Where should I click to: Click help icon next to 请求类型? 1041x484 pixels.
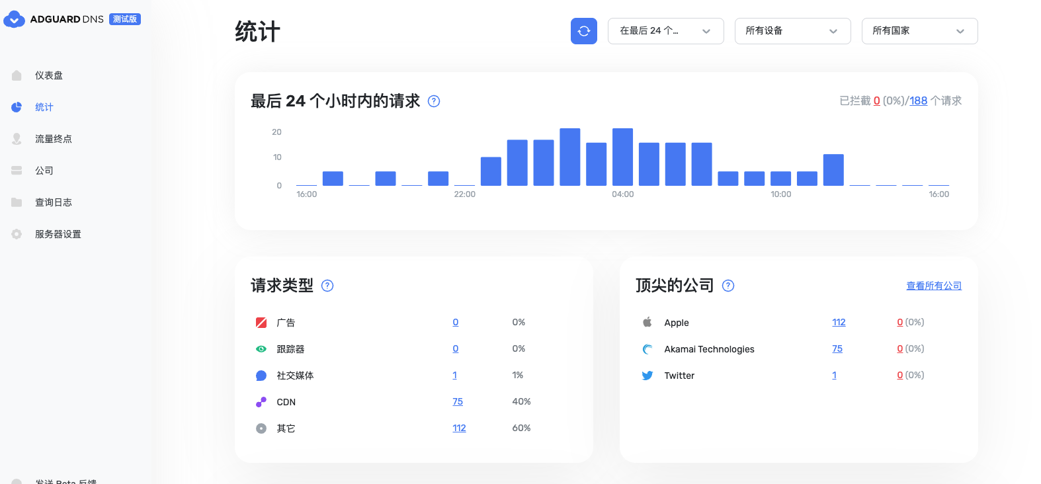click(327, 286)
